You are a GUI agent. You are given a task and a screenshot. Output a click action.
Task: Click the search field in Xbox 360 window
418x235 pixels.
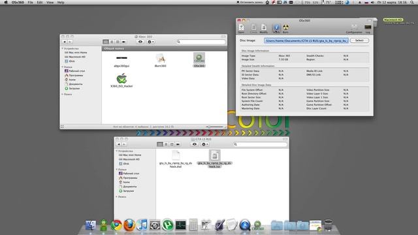(201, 42)
